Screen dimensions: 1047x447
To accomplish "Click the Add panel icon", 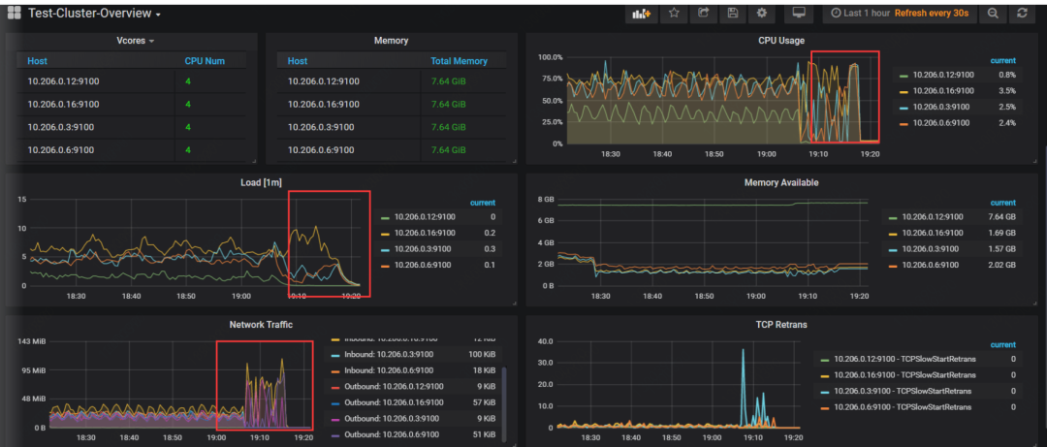I will [642, 14].
